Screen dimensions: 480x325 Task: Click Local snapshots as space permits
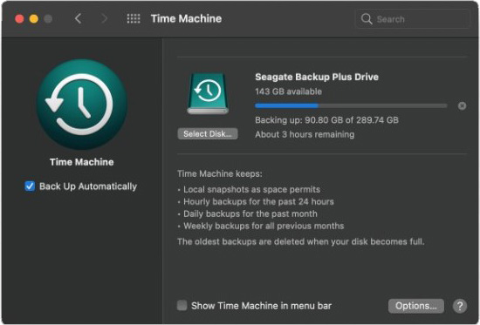[x=251, y=190]
